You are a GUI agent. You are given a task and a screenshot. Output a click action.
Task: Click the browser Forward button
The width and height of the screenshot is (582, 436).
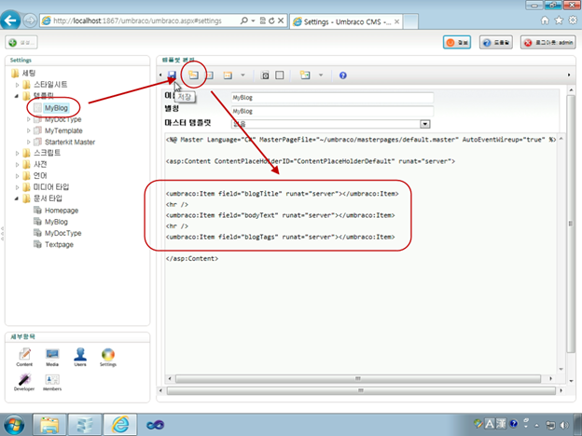(x=30, y=20)
